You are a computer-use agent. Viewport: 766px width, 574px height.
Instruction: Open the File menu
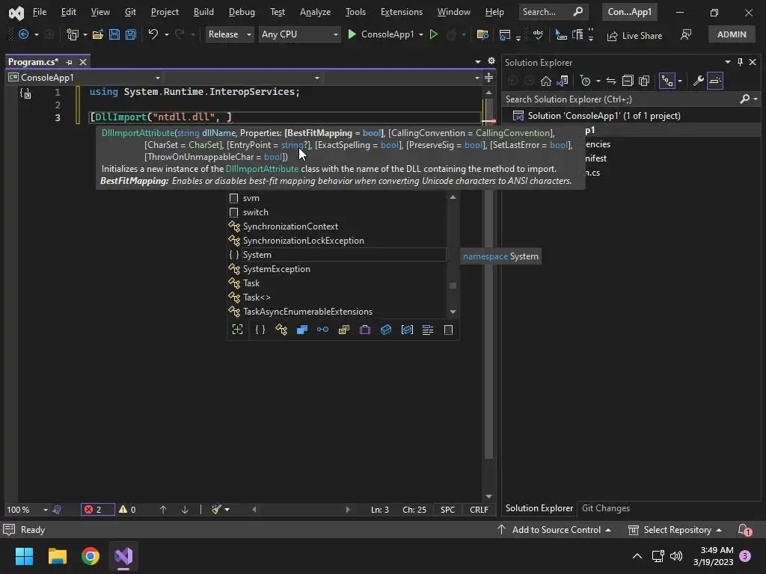click(x=39, y=12)
